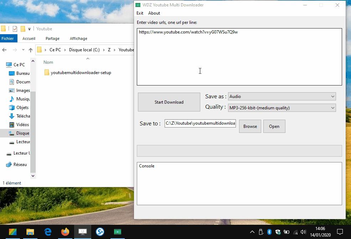The height and width of the screenshot is (239, 351).
Task: Click the Open folder button
Action: tap(274, 126)
